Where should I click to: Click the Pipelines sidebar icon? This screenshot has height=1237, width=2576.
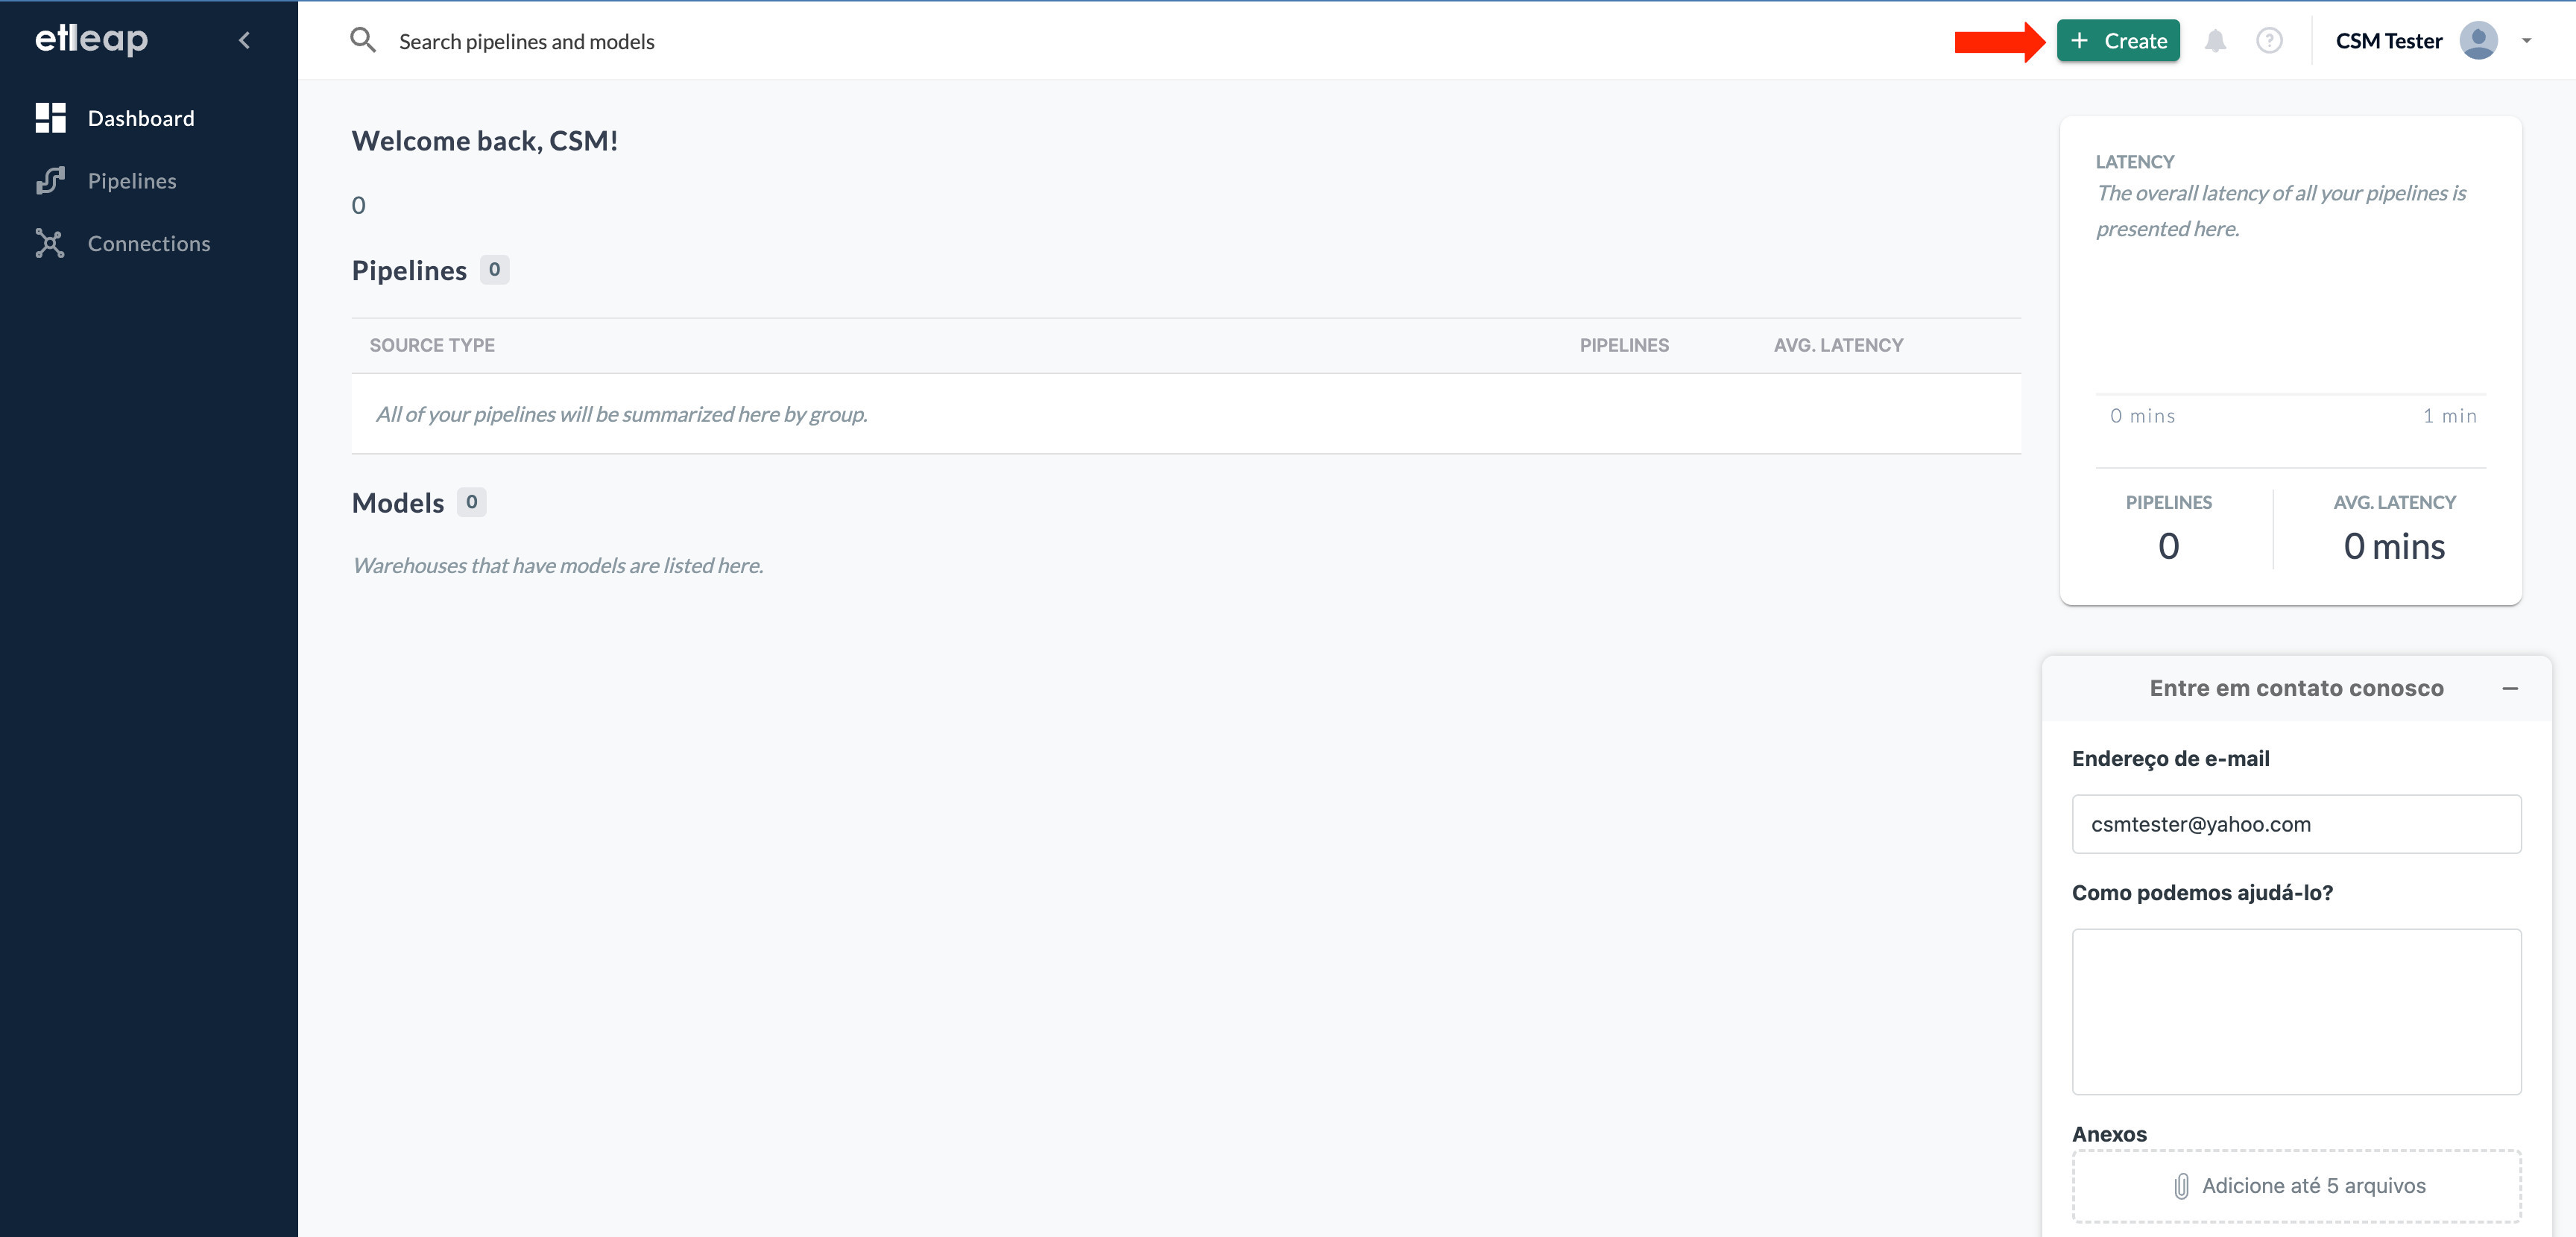(x=50, y=181)
